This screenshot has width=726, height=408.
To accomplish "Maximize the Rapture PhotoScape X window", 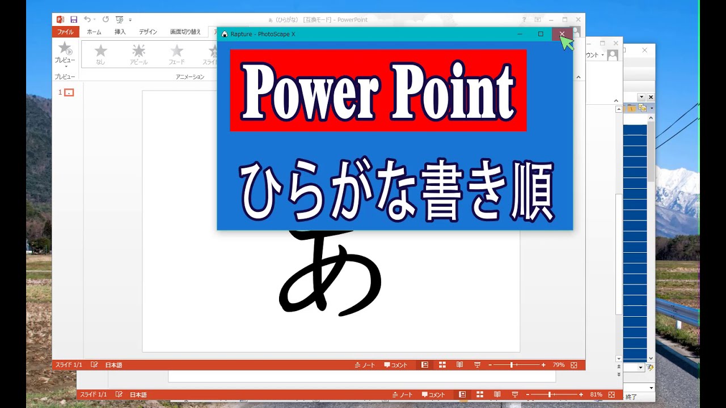I will click(541, 34).
